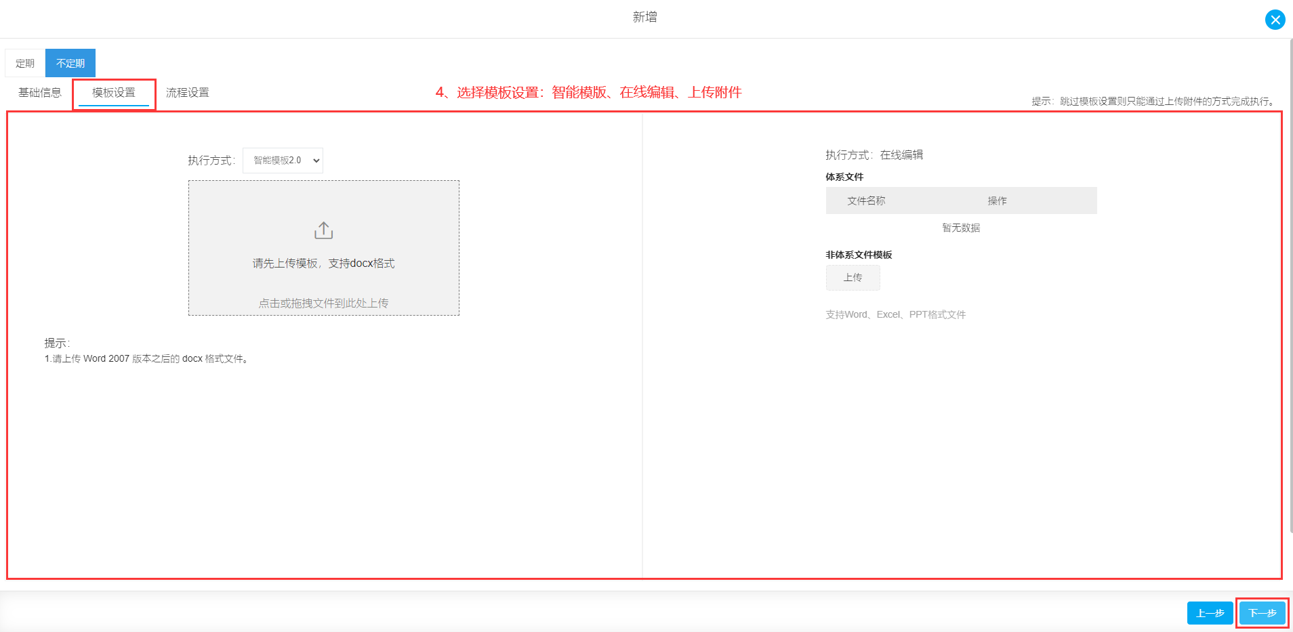This screenshot has height=632, width=1293.
Task: Click the 操作 column header
Action: [x=997, y=201]
